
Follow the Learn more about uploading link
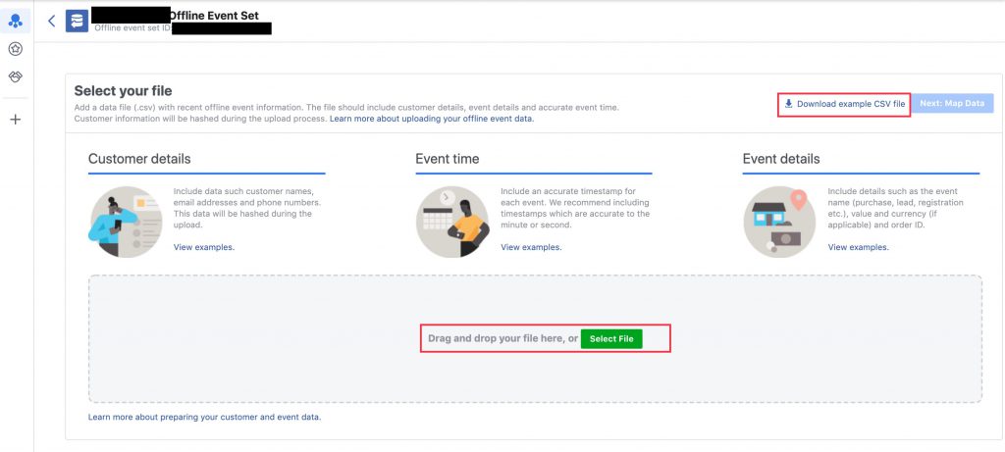pos(432,119)
